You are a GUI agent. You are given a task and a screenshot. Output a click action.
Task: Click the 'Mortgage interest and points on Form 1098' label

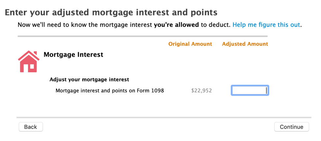pos(110,91)
